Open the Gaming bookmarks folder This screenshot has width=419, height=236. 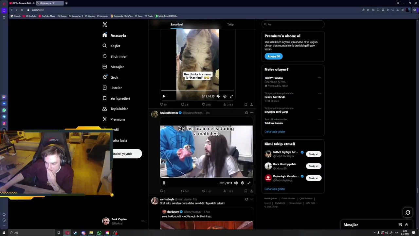click(x=90, y=16)
